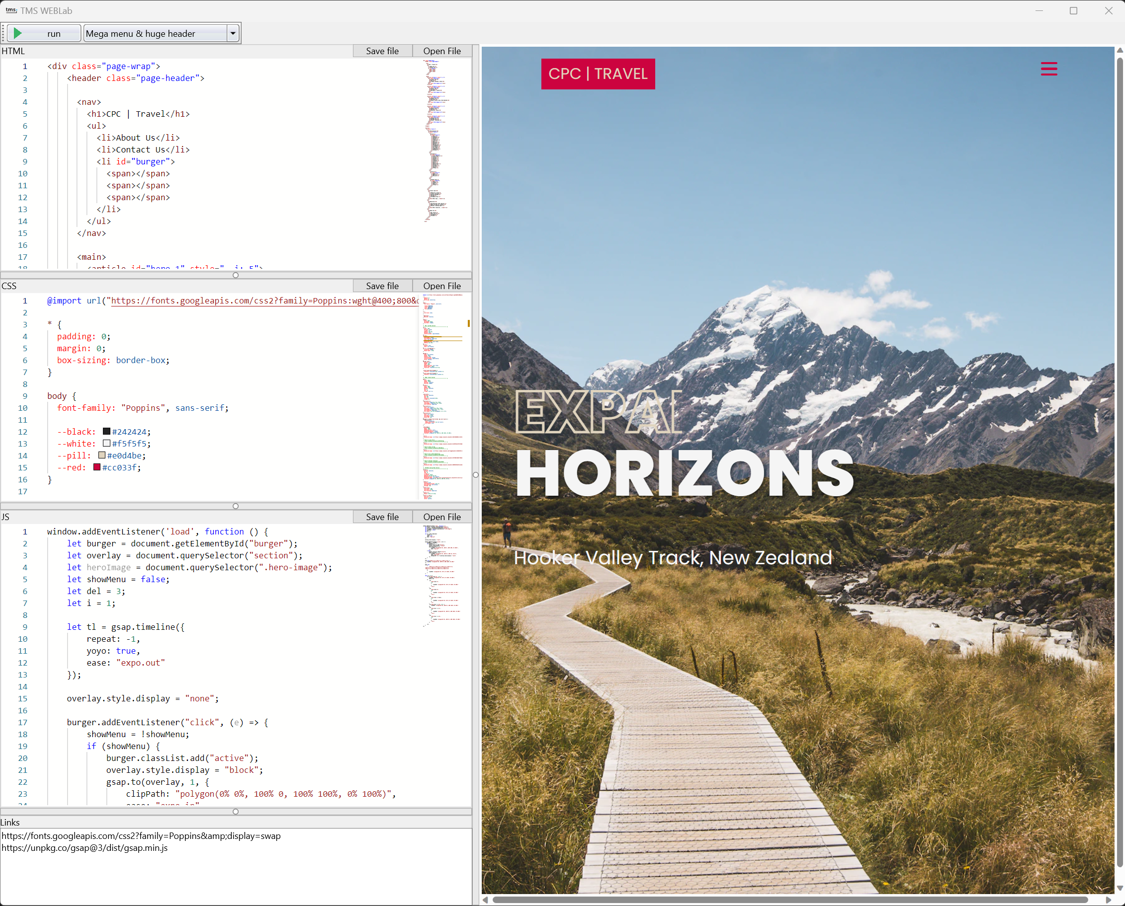
Task: Click the <h1>CPC | Travel</h1> line
Action: click(x=138, y=114)
